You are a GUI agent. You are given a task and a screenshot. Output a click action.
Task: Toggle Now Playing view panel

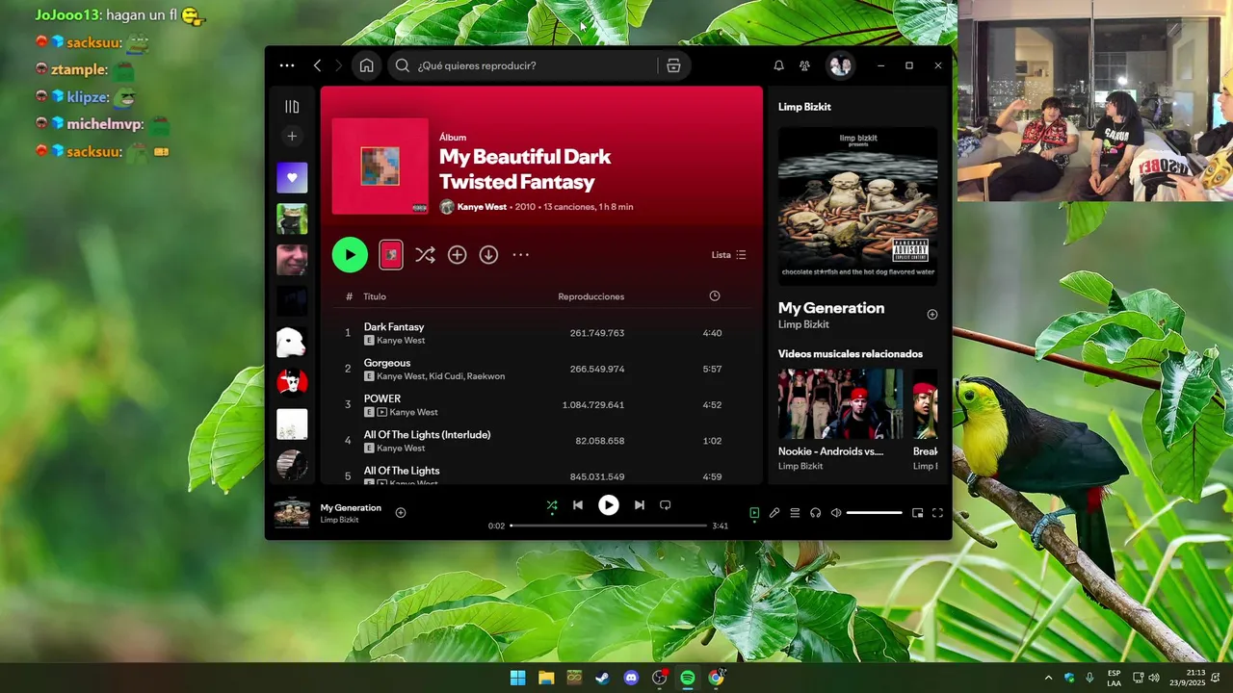coord(754,513)
